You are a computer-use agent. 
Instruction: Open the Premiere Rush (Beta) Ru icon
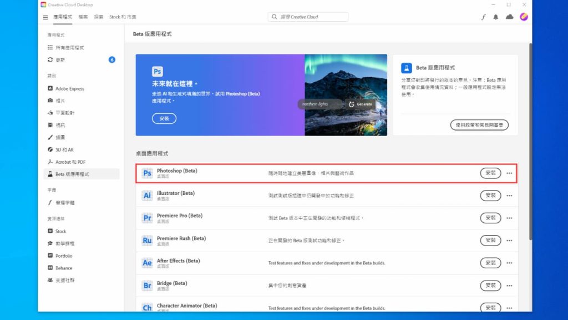tap(147, 241)
